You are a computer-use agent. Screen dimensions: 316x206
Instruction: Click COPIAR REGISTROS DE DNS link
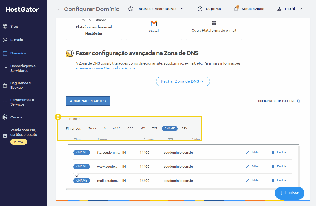tap(276, 101)
